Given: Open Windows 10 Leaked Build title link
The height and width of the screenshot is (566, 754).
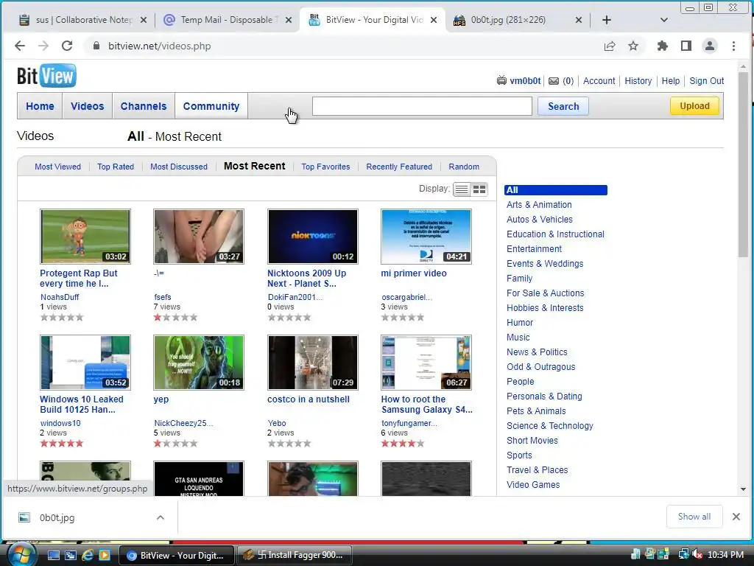Looking at the screenshot, I should coord(81,405).
